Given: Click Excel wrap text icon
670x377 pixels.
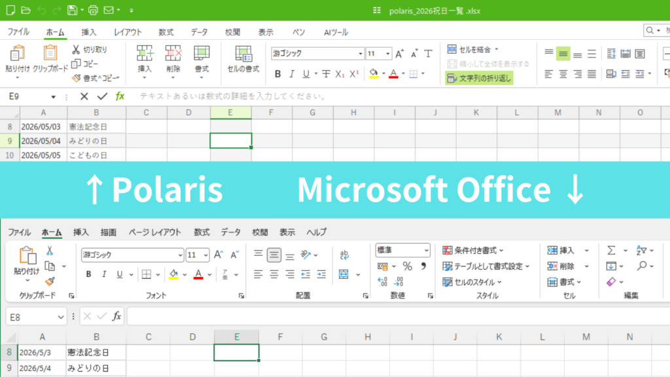Looking at the screenshot, I should tap(344, 255).
